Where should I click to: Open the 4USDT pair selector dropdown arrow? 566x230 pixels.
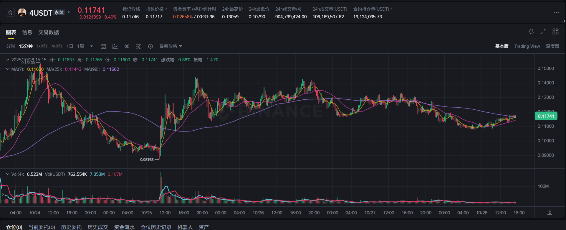pos(69,12)
